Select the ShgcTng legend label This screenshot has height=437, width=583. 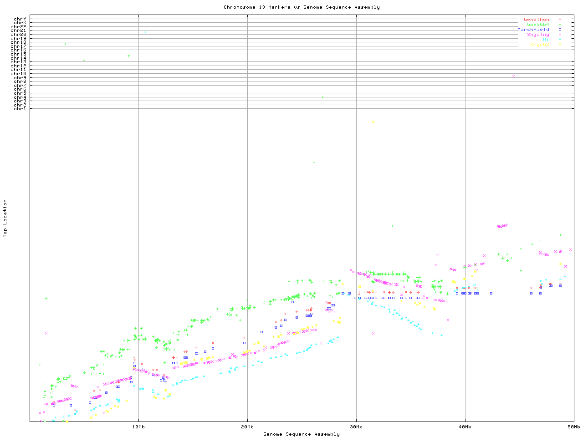tap(538, 35)
